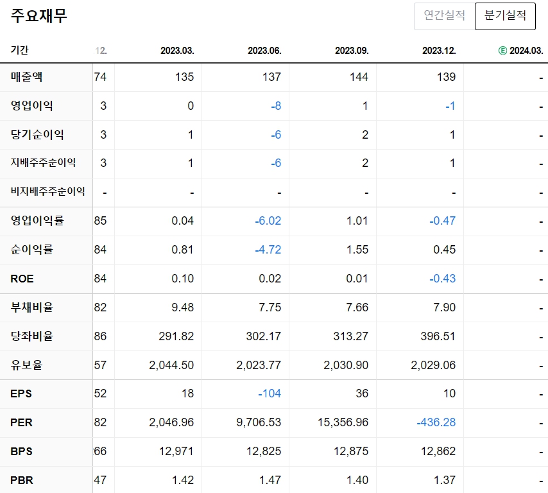Select the ROE row label
The height and width of the screenshot is (493, 548).
22,279
